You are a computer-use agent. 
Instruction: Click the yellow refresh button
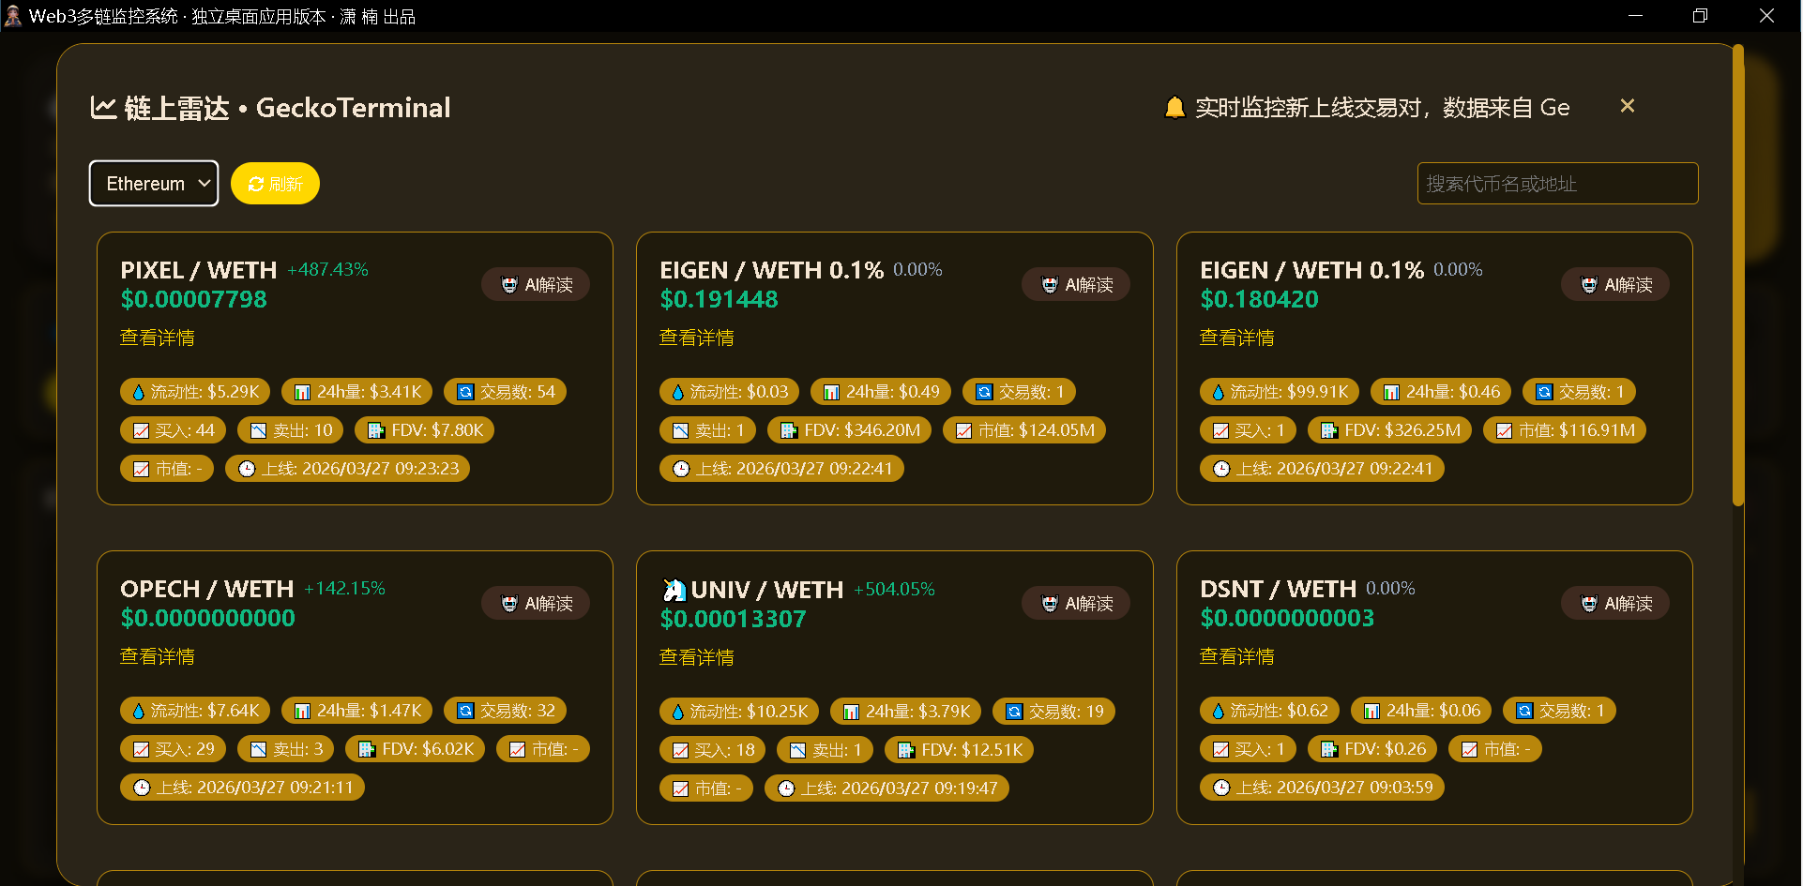coord(275,184)
